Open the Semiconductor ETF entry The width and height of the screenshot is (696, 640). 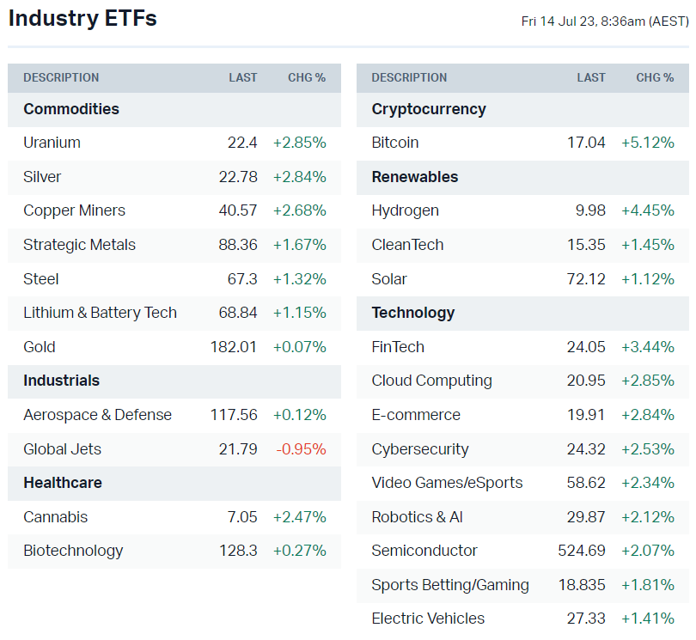coord(424,551)
